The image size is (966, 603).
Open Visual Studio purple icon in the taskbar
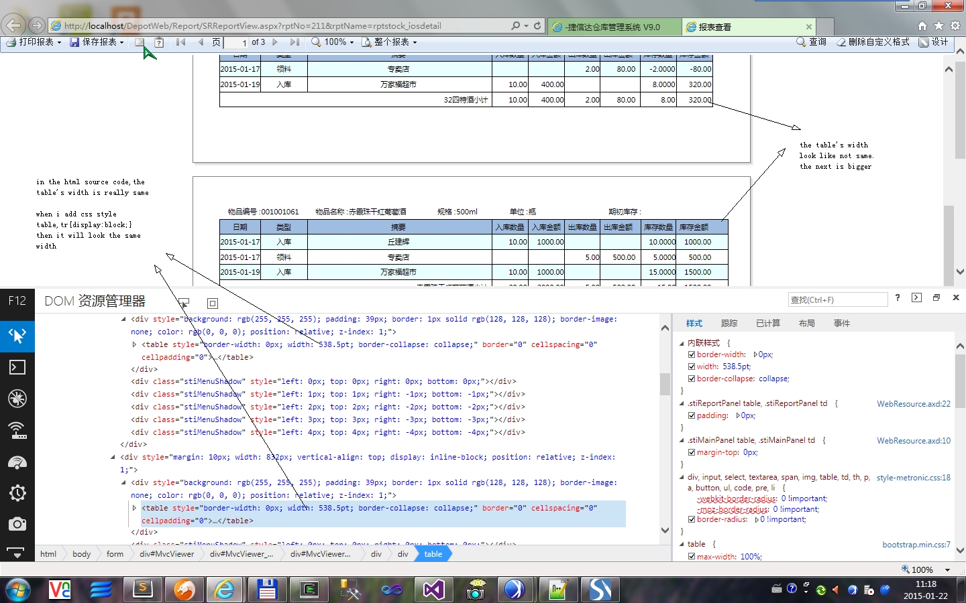[433, 590]
